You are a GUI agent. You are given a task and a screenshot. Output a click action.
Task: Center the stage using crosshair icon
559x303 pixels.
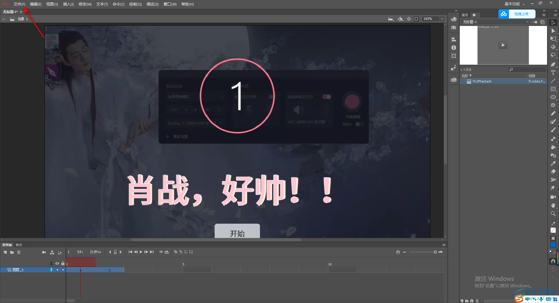(x=409, y=19)
